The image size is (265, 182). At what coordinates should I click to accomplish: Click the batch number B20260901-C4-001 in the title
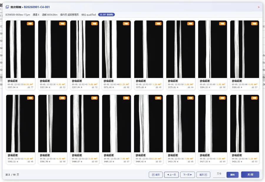[37, 7]
